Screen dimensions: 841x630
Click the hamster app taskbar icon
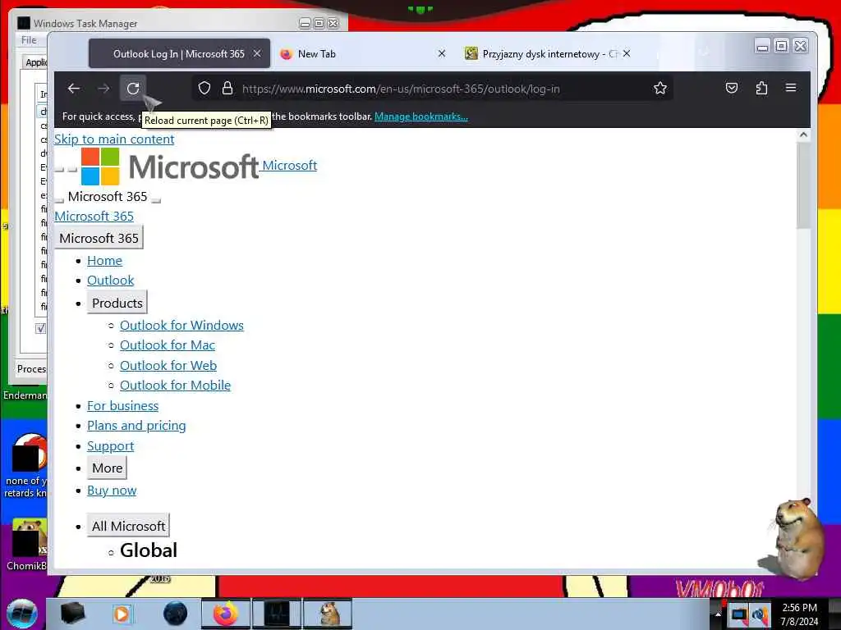click(x=328, y=614)
